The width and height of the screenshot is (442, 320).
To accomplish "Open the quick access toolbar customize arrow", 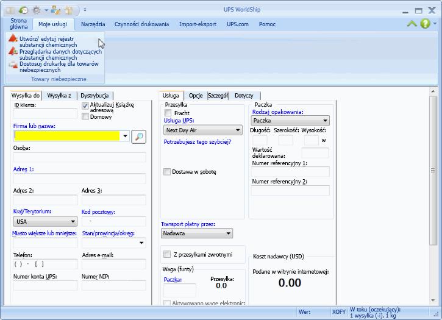I will point(85,10).
